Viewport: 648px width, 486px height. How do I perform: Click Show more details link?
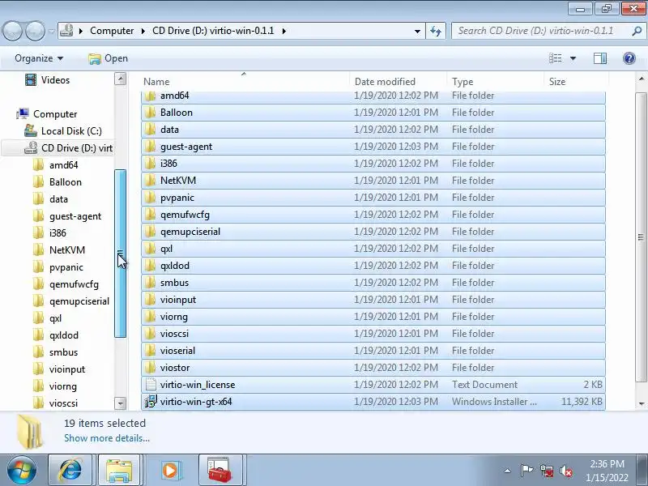point(107,438)
